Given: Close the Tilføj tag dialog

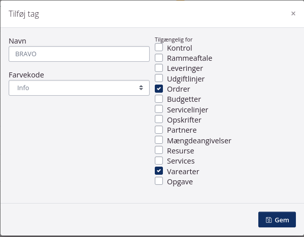Looking at the screenshot, I should tap(293, 13).
